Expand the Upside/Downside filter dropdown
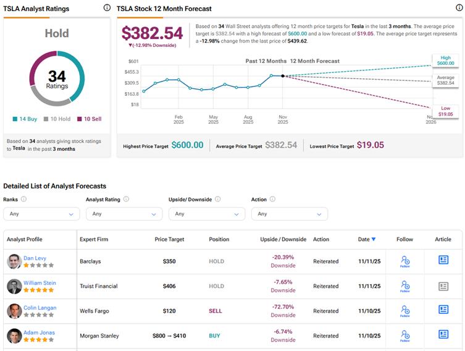 [x=207, y=214]
